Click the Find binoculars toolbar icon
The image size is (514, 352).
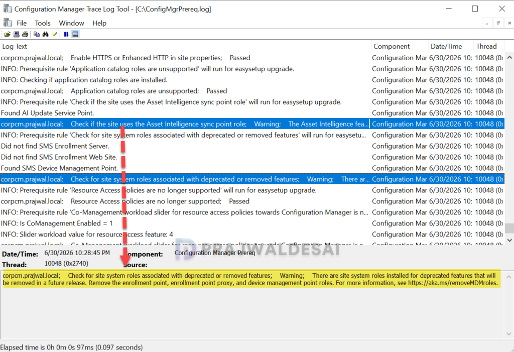pyautogui.click(x=46, y=34)
